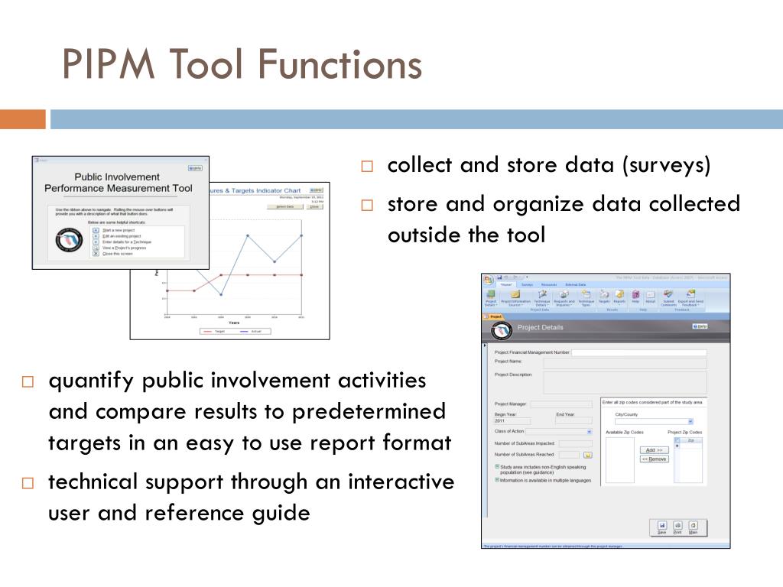Click Close this screen shortcut icon
This screenshot has height=587, width=783.
pyautogui.click(x=96, y=254)
